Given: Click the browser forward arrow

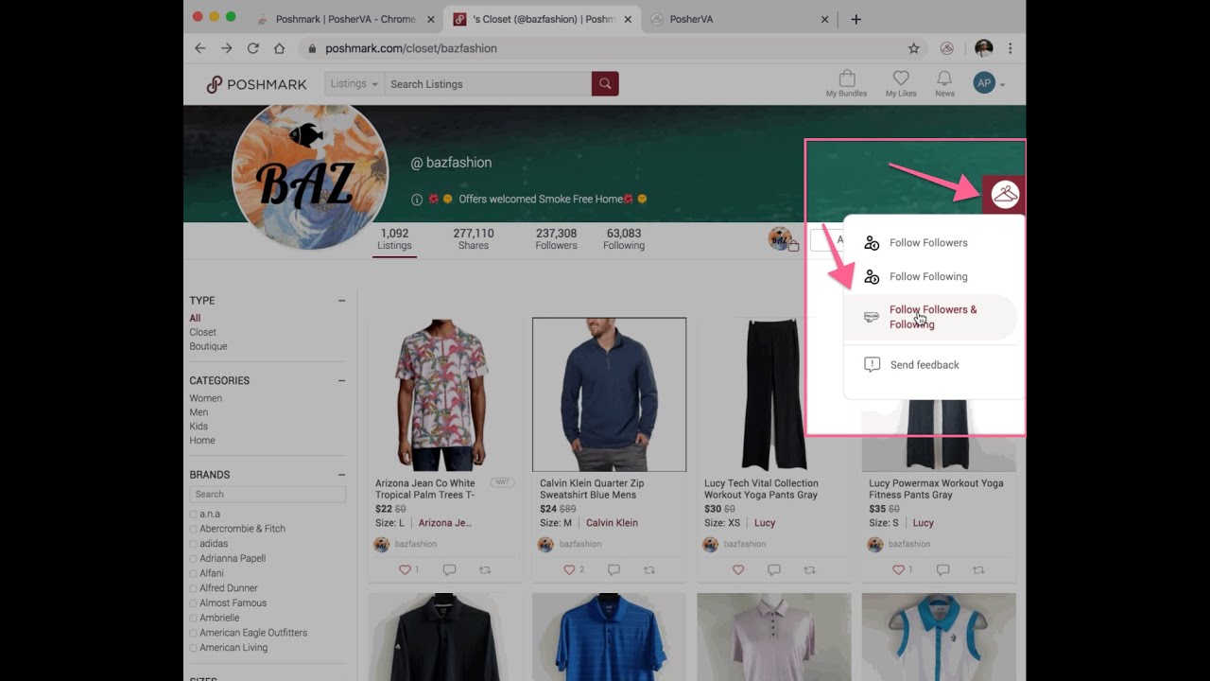Looking at the screenshot, I should (x=227, y=48).
